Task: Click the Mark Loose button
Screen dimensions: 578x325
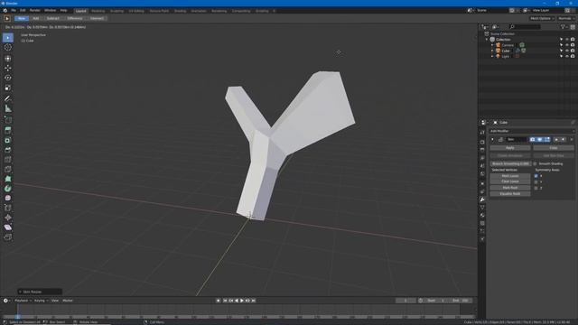Action: click(x=510, y=176)
